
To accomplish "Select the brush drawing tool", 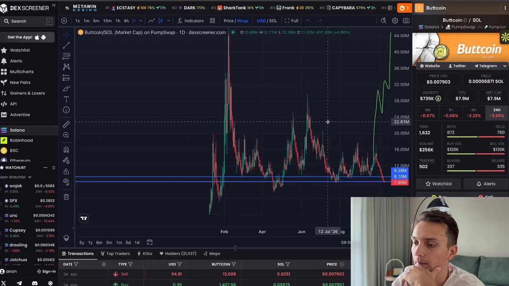I will click(x=66, y=88).
